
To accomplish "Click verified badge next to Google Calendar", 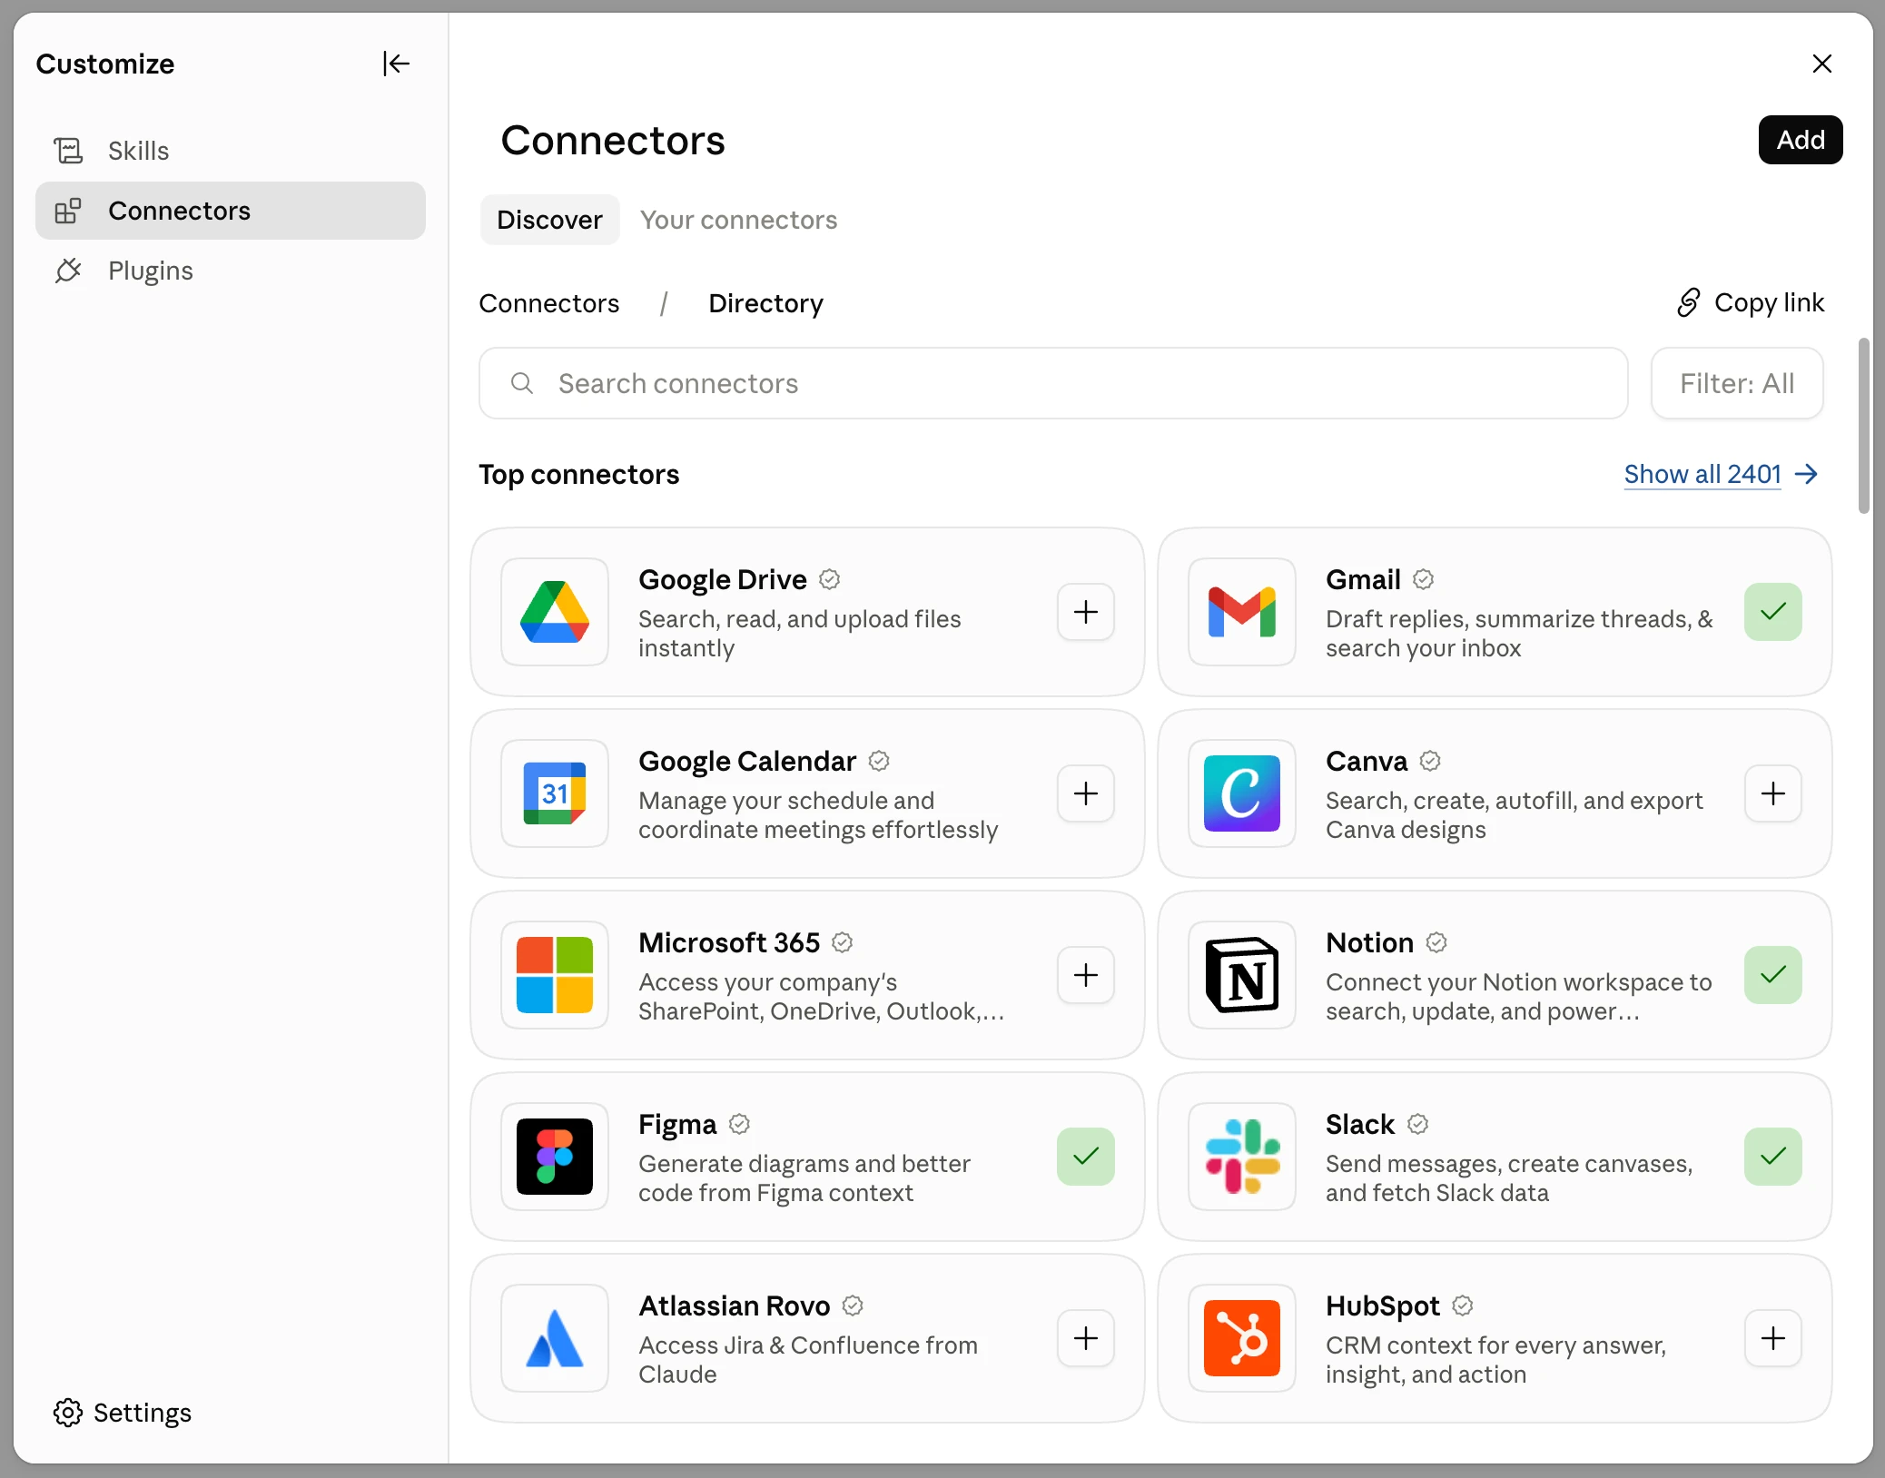I will pyautogui.click(x=878, y=761).
